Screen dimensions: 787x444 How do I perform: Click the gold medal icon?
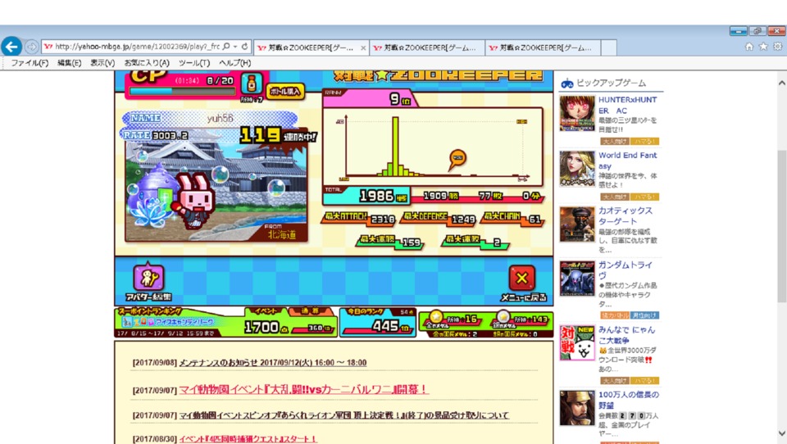click(x=435, y=318)
